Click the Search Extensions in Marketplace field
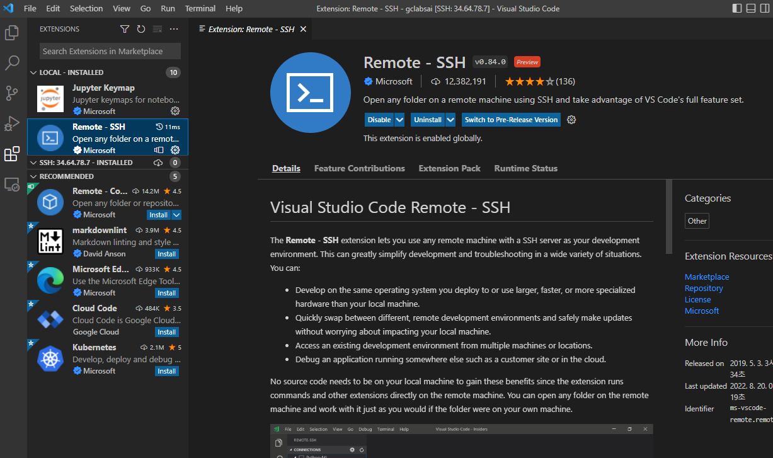 (110, 51)
